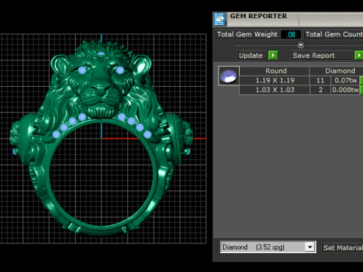
Task: Click the green arrow next to Save Report
Action: (358, 55)
